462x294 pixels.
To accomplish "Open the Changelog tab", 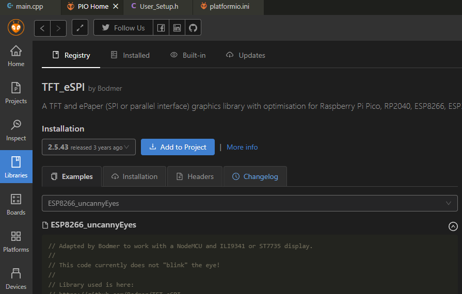I will coord(255,176).
